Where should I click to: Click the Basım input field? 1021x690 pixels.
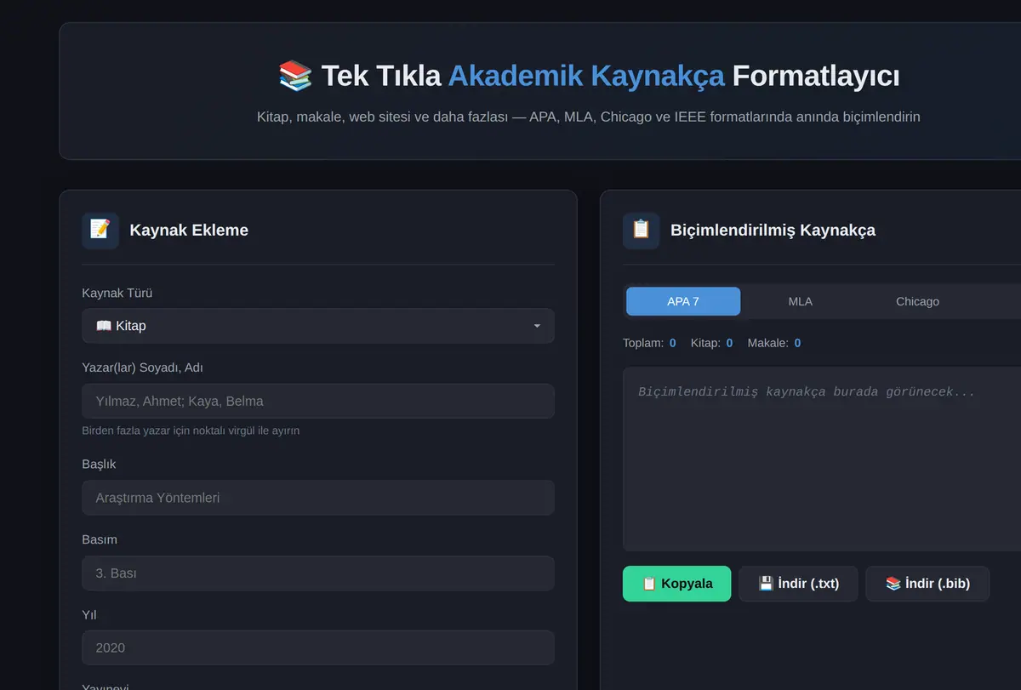point(318,573)
